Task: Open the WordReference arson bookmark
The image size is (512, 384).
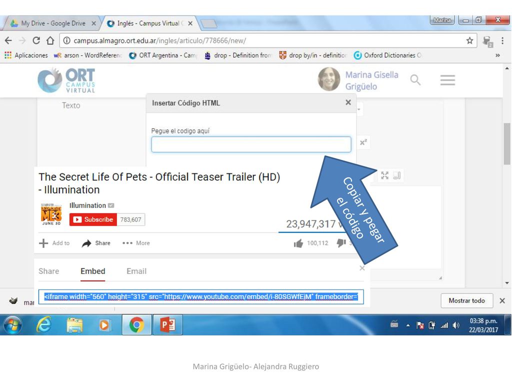Action: [87, 55]
